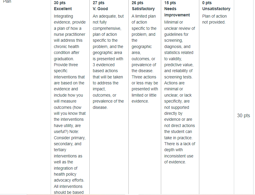Click 'Three actions or less may be presented' text
Viewport: 255px width, 195px height.
point(145,83)
